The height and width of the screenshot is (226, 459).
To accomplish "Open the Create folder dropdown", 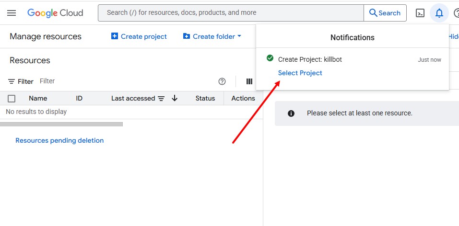I will pos(212,36).
